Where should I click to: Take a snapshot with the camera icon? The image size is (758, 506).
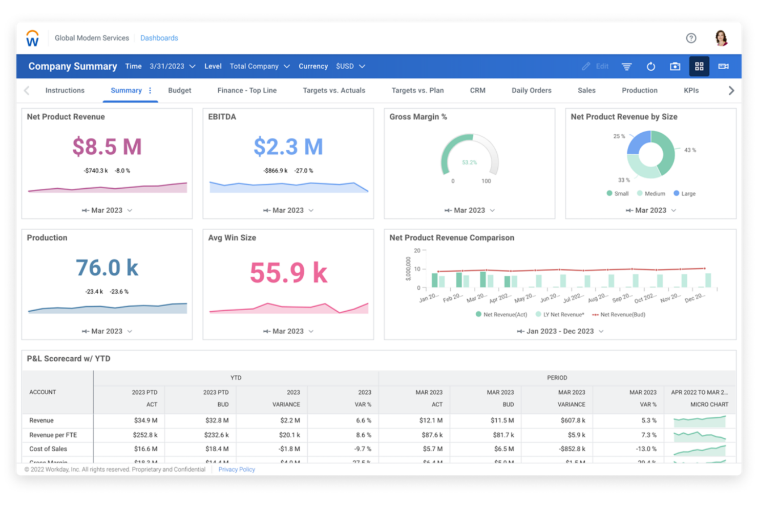pyautogui.click(x=675, y=66)
